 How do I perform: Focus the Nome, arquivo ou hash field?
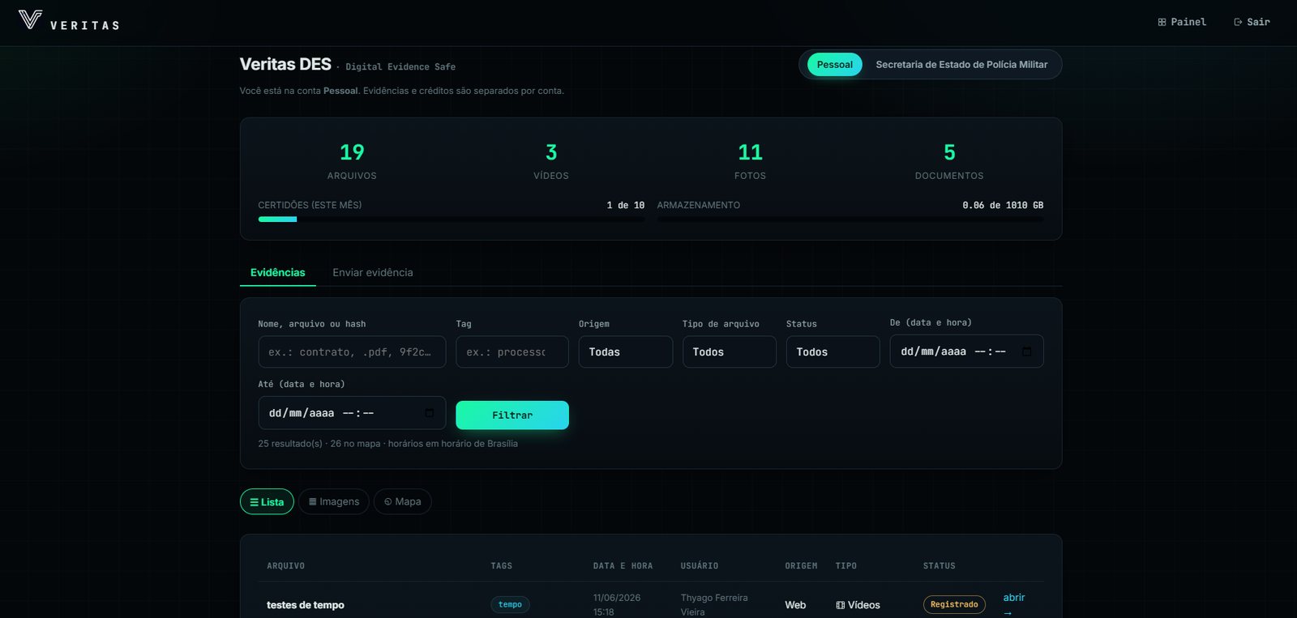coord(352,352)
